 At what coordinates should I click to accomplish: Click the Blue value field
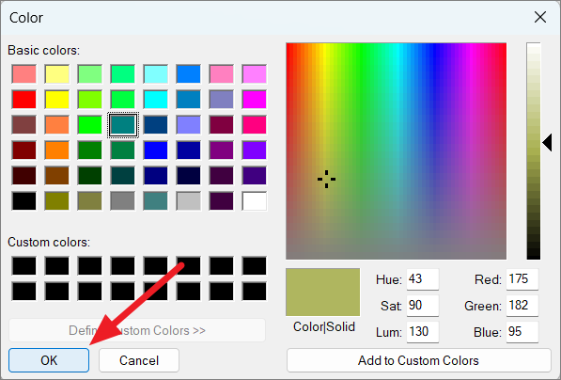coord(522,332)
